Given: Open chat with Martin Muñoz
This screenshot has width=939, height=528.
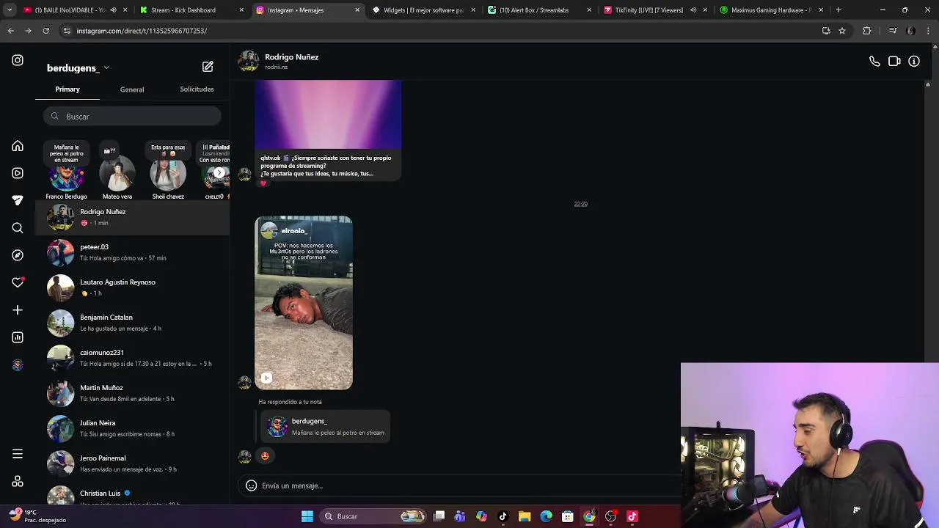Looking at the screenshot, I should (x=132, y=393).
